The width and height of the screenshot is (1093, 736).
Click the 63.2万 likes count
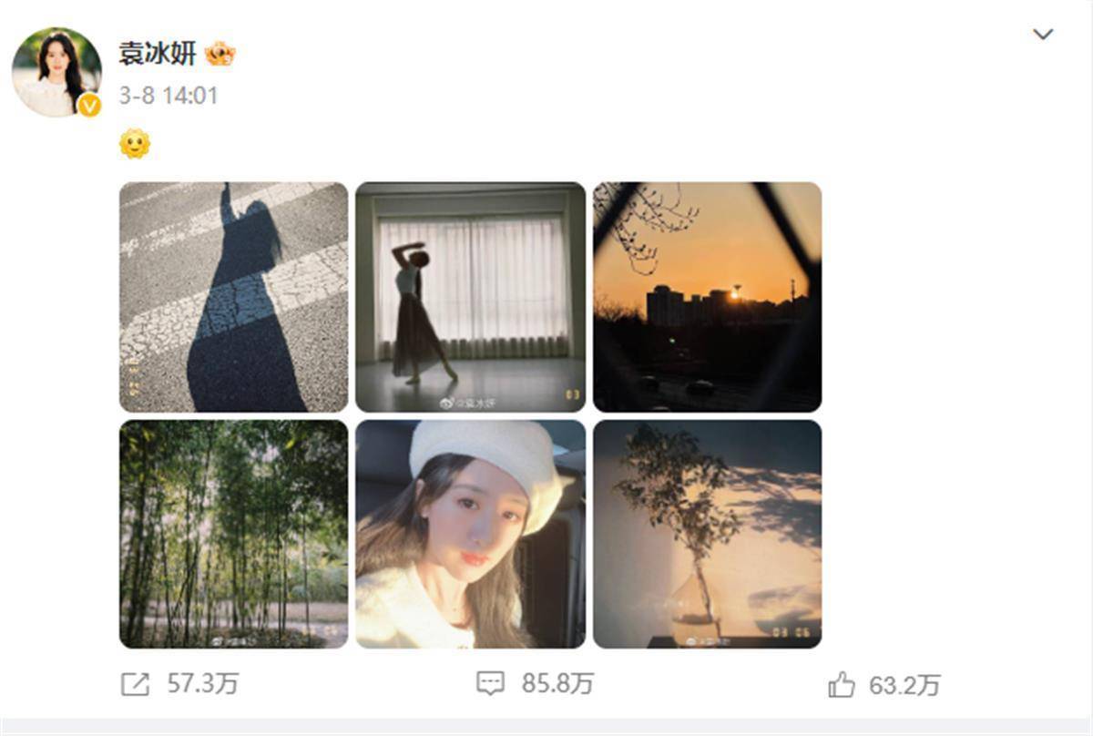[x=904, y=685]
